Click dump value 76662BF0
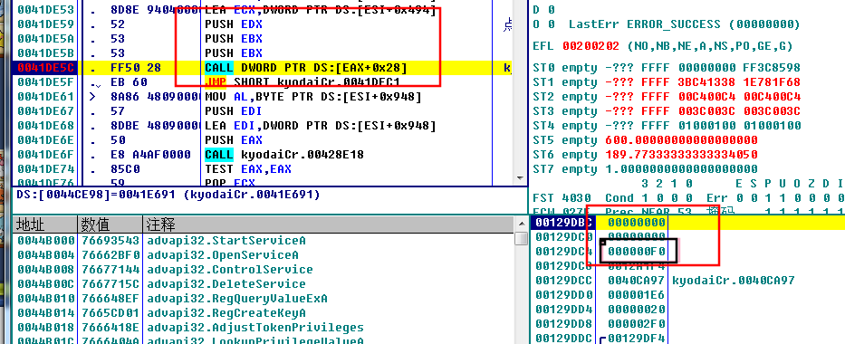Screen dimensions: 845x344 coord(110,254)
